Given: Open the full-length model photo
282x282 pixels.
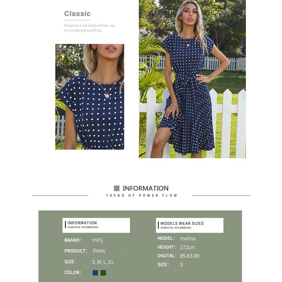Looking at the screenshot, I should tap(192, 79).
